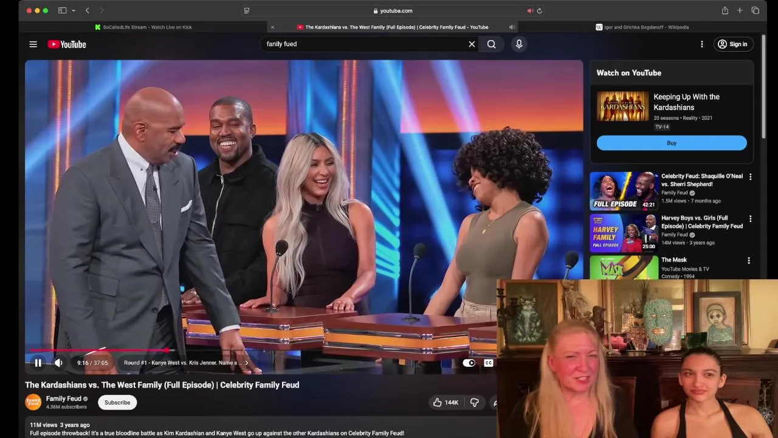Click the video title text below player
This screenshot has width=778, height=438.
click(x=162, y=384)
